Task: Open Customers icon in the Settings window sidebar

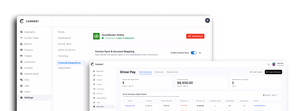Action: 21,62
